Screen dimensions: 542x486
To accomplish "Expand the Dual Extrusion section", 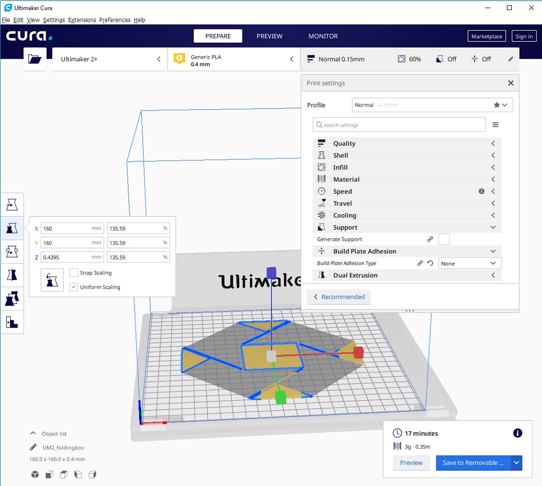I will click(407, 275).
